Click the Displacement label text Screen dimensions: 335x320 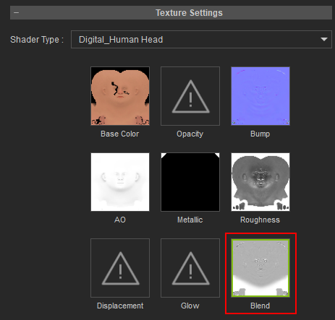coord(120,306)
